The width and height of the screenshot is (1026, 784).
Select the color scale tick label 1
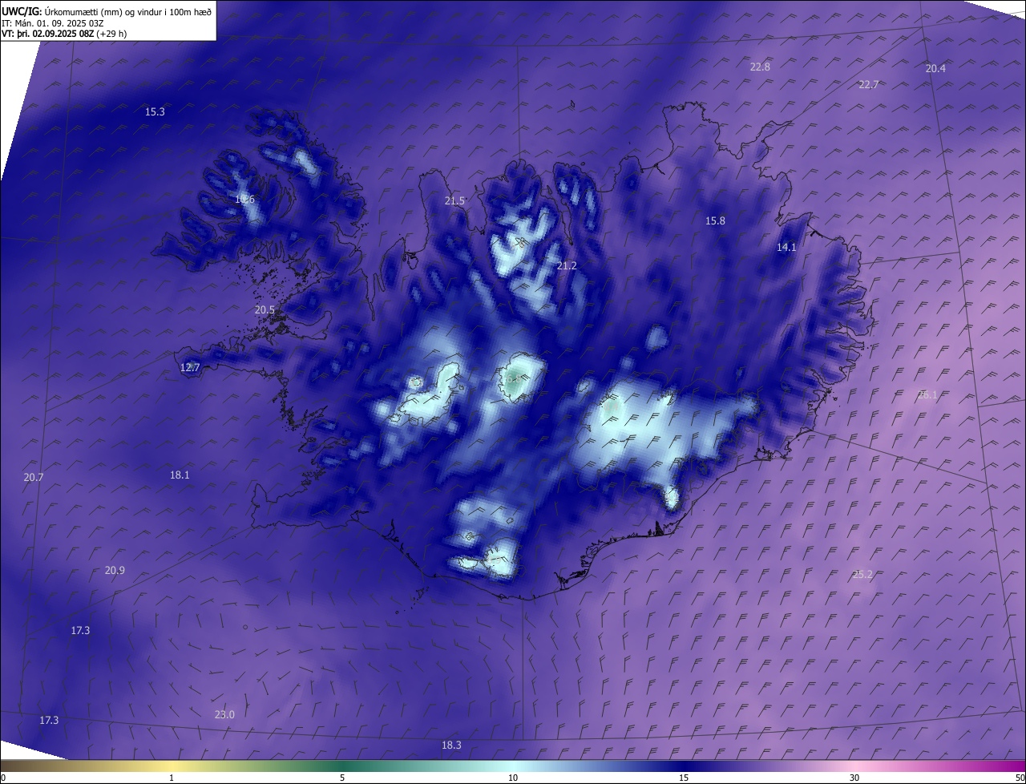[172, 778]
